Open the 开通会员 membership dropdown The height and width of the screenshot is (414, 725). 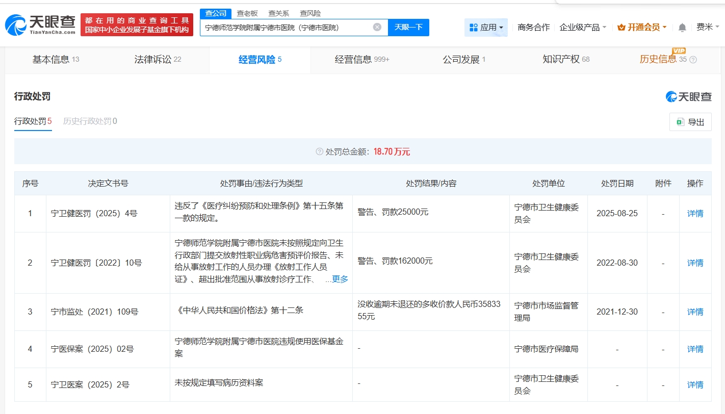coord(642,28)
